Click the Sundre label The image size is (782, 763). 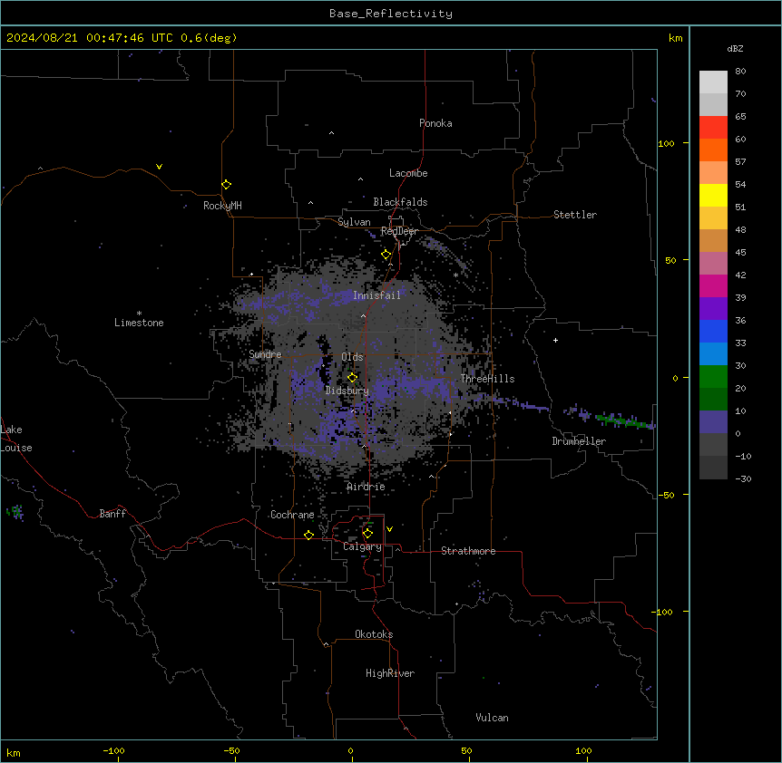(265, 354)
